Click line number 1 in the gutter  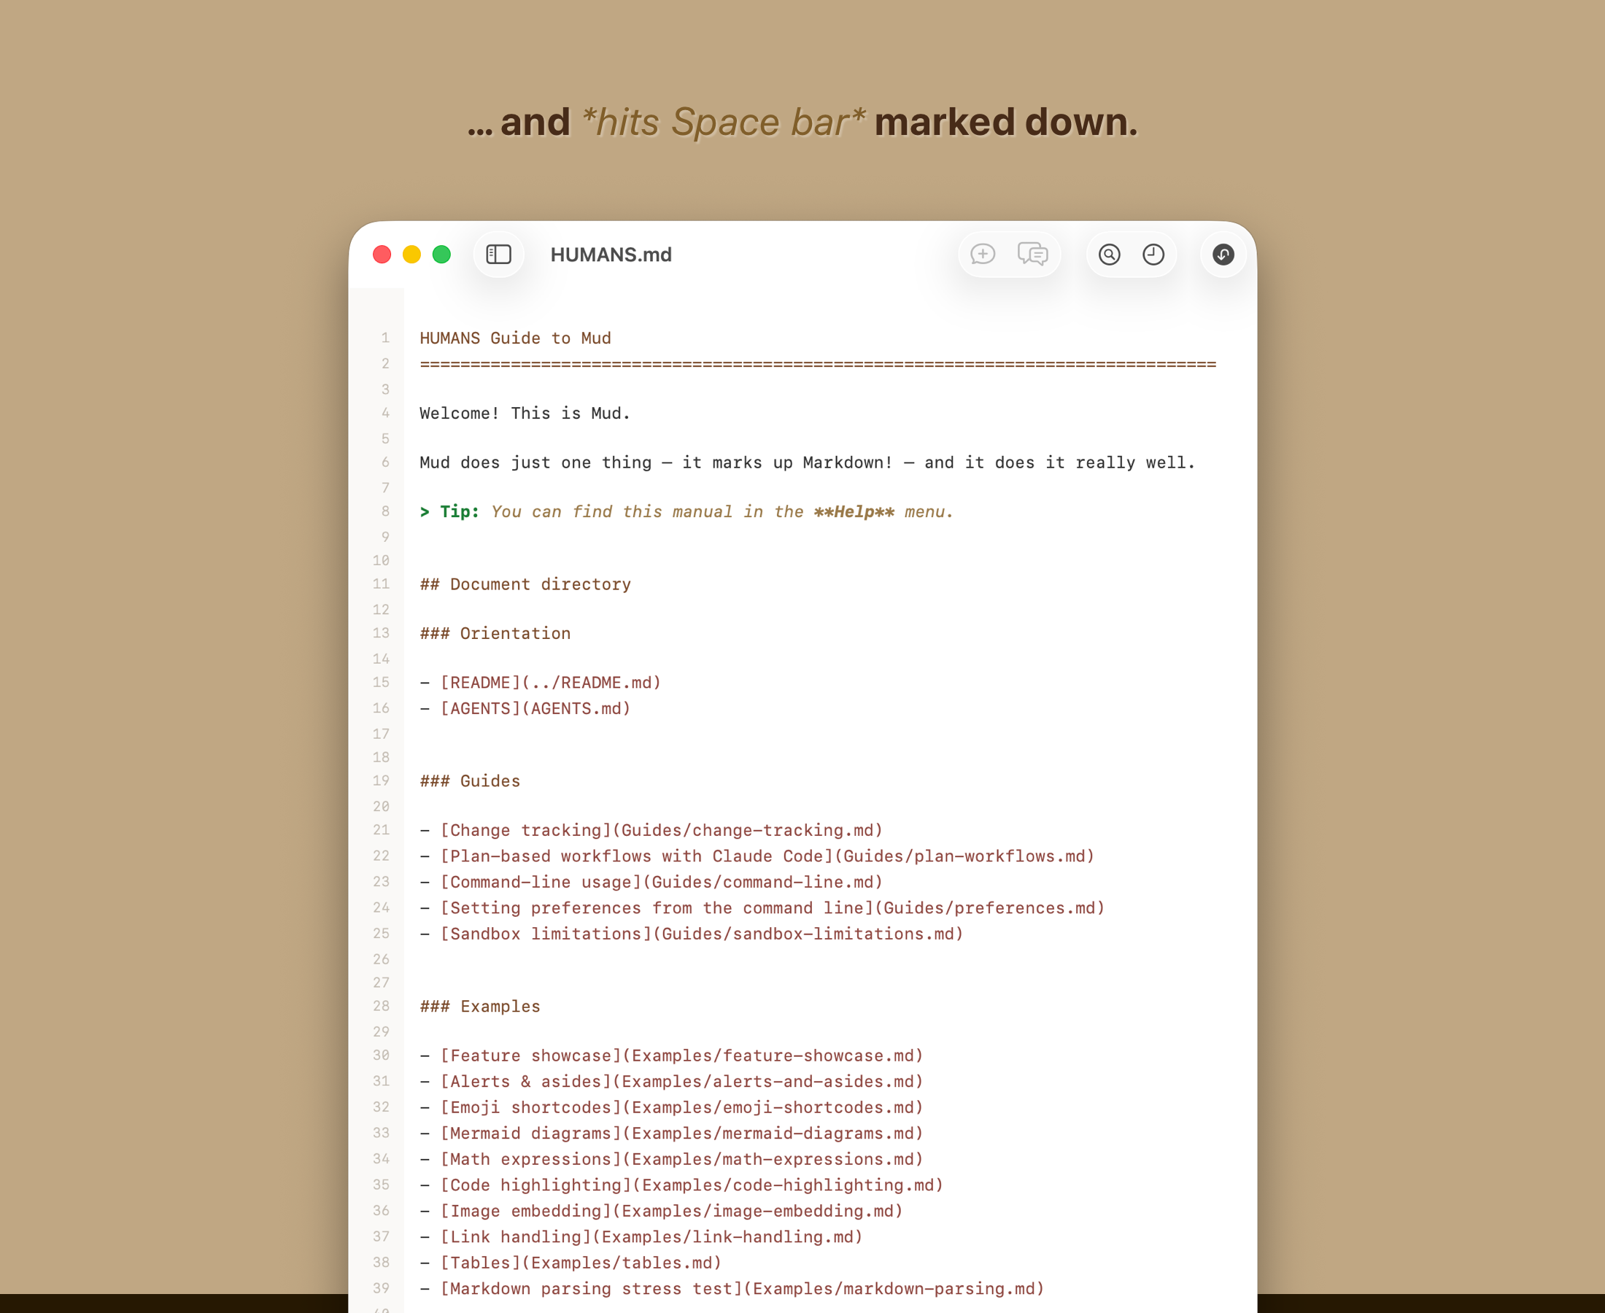click(385, 337)
